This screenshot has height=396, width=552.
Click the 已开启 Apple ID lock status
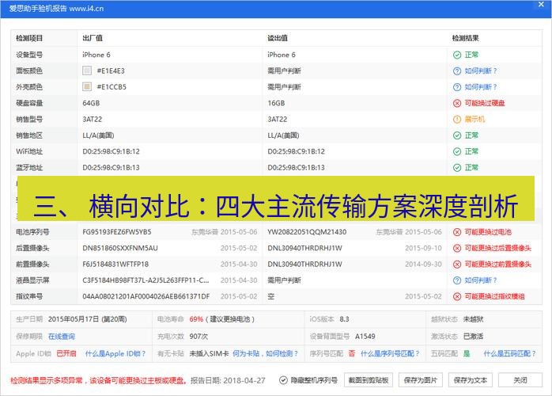click(x=66, y=353)
